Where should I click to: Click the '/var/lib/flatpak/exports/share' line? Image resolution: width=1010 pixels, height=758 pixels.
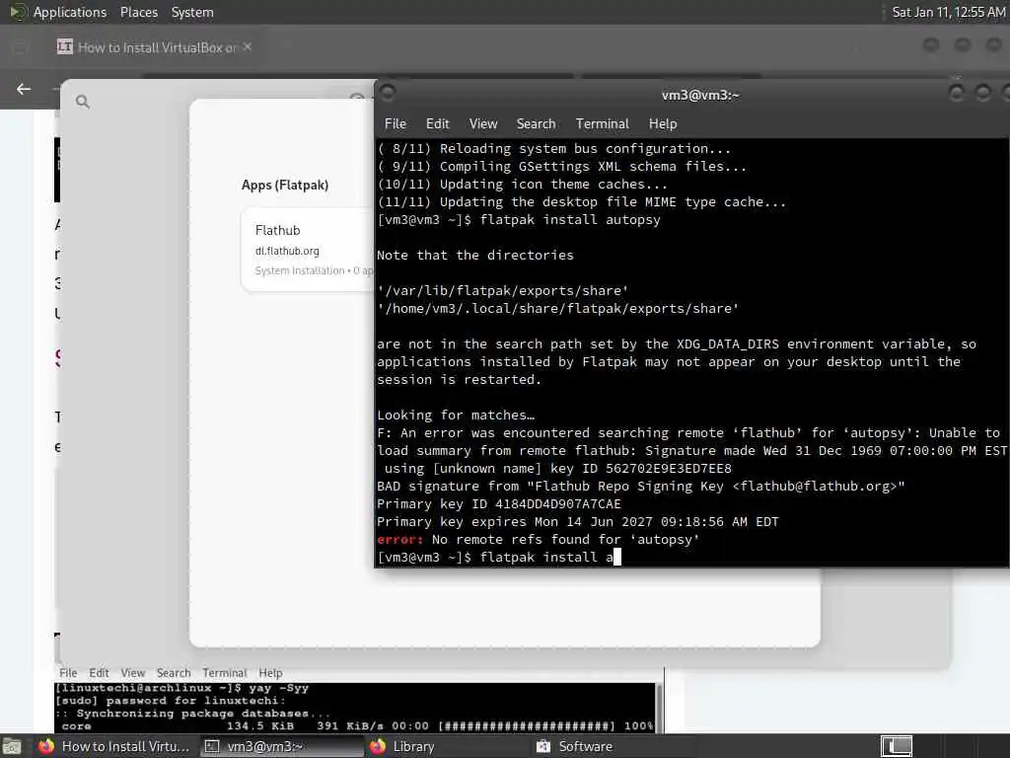click(x=502, y=291)
